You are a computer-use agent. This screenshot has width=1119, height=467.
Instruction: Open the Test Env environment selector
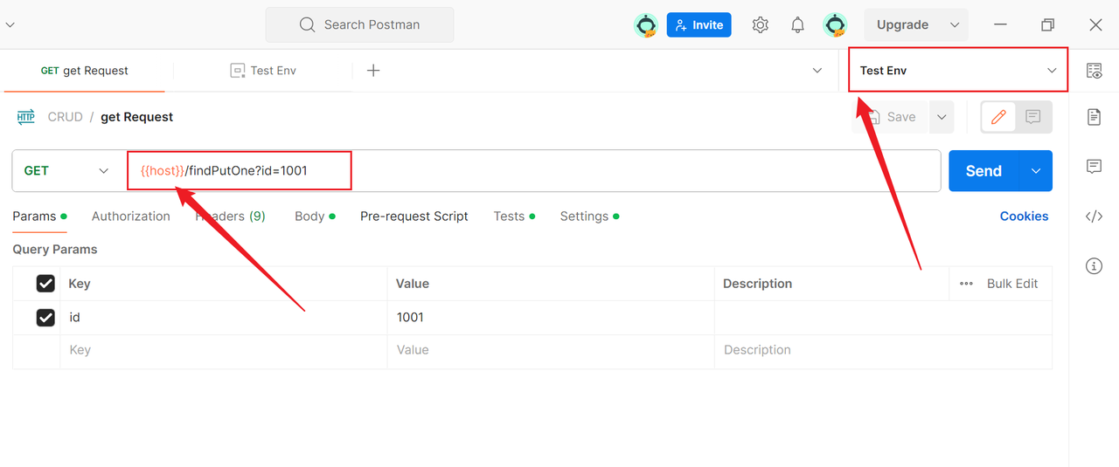pos(958,71)
